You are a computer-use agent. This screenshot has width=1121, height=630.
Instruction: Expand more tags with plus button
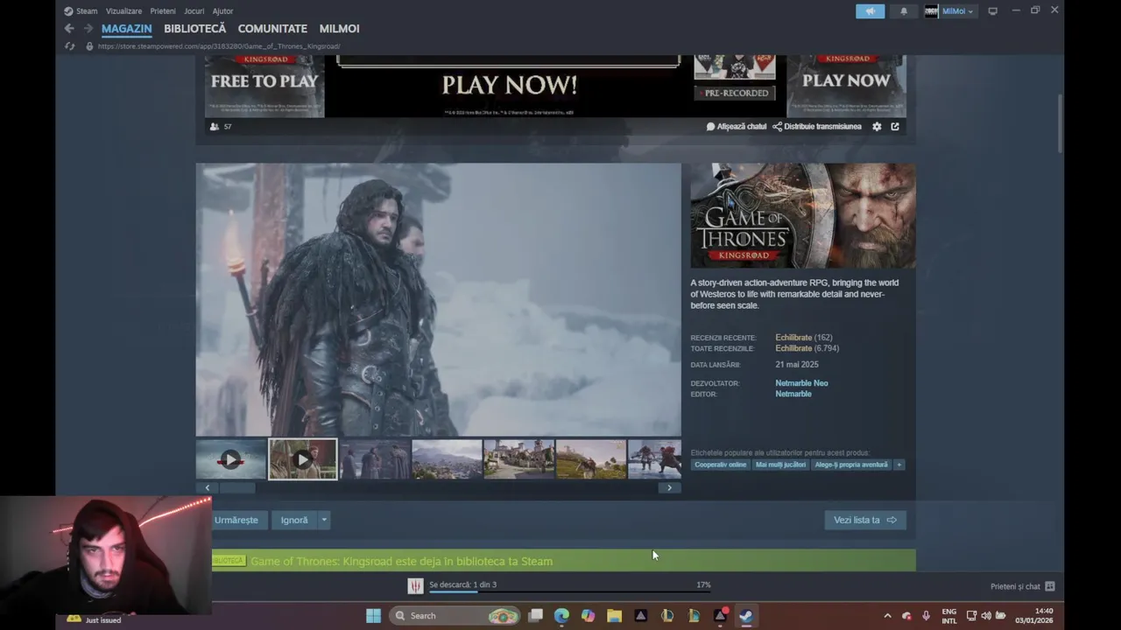(899, 465)
